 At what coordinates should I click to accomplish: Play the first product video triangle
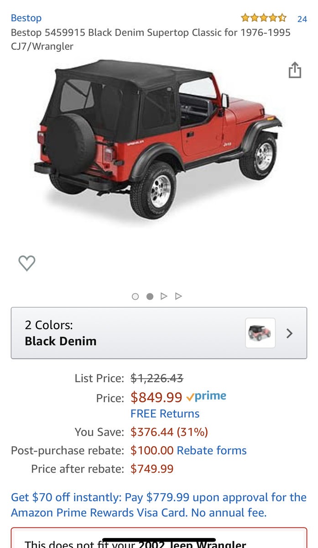[164, 296]
